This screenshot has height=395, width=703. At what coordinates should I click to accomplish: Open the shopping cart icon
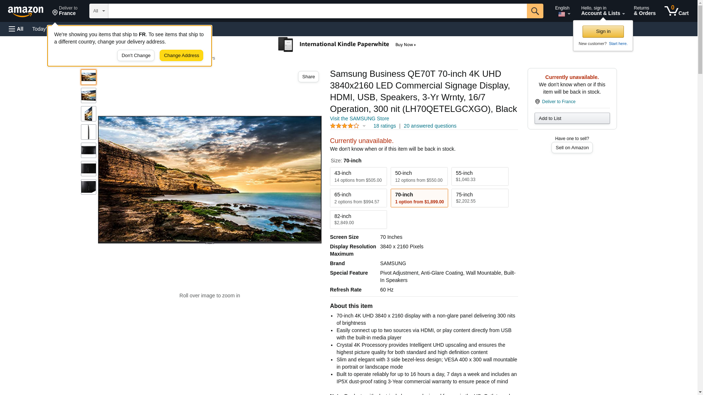(x=676, y=11)
